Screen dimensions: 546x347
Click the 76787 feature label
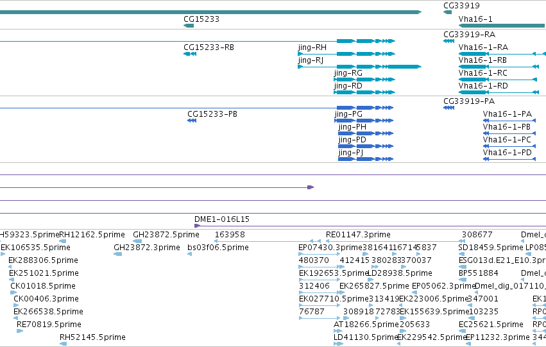click(312, 312)
